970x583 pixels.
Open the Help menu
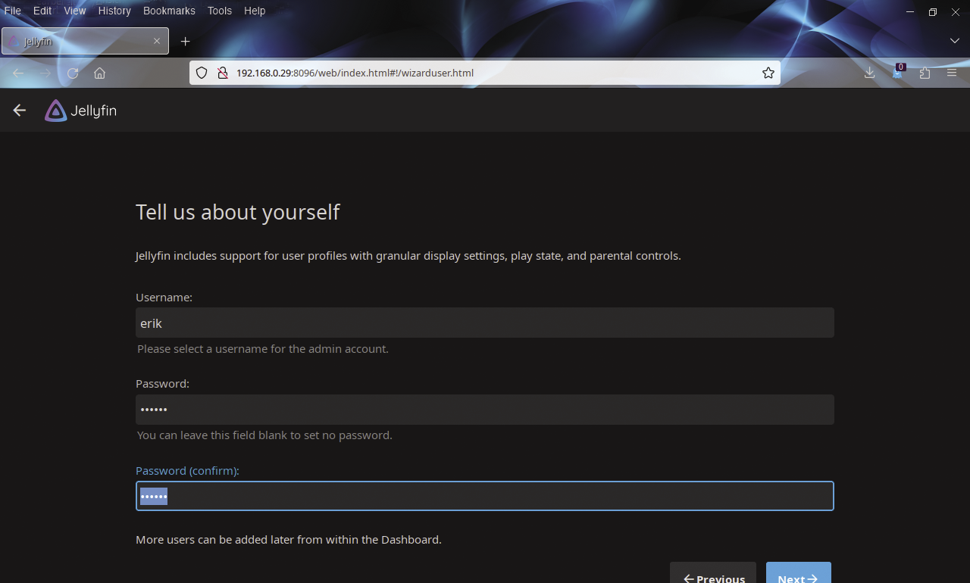click(255, 11)
